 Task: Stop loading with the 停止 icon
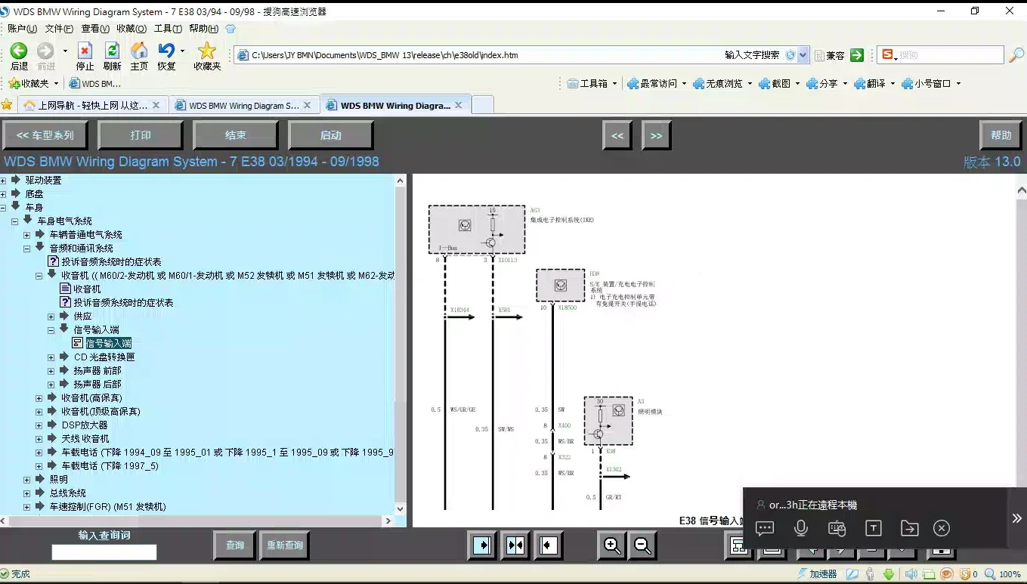click(x=85, y=51)
